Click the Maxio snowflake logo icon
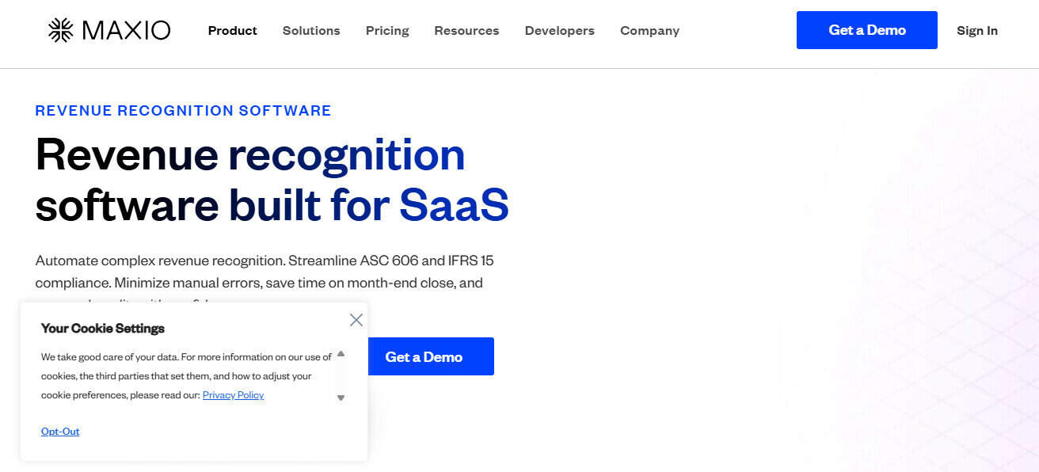Screen dimensions: 1039x472 59,29
